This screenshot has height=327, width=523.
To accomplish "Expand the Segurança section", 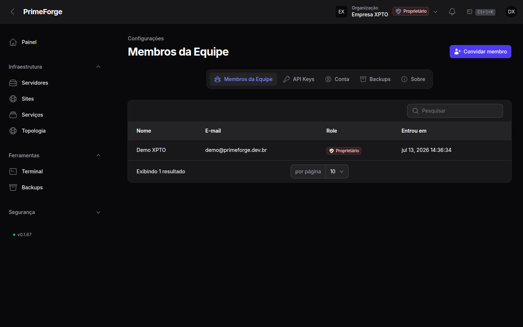I will 98,212.
